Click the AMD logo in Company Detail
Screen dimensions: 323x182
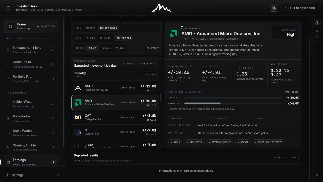pos(174,33)
